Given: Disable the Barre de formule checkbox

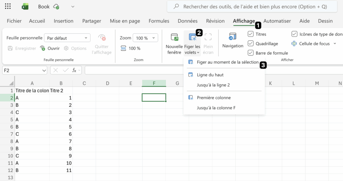Looking at the screenshot, I should click(x=251, y=53).
